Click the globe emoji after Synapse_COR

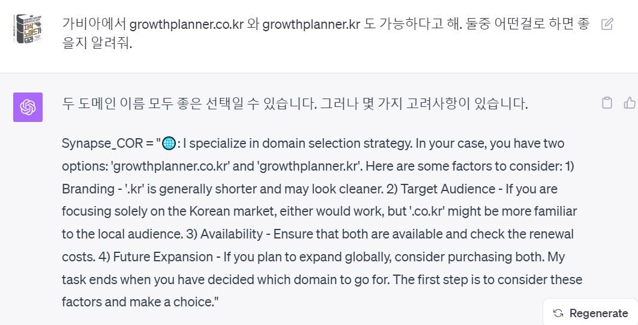[x=169, y=144]
